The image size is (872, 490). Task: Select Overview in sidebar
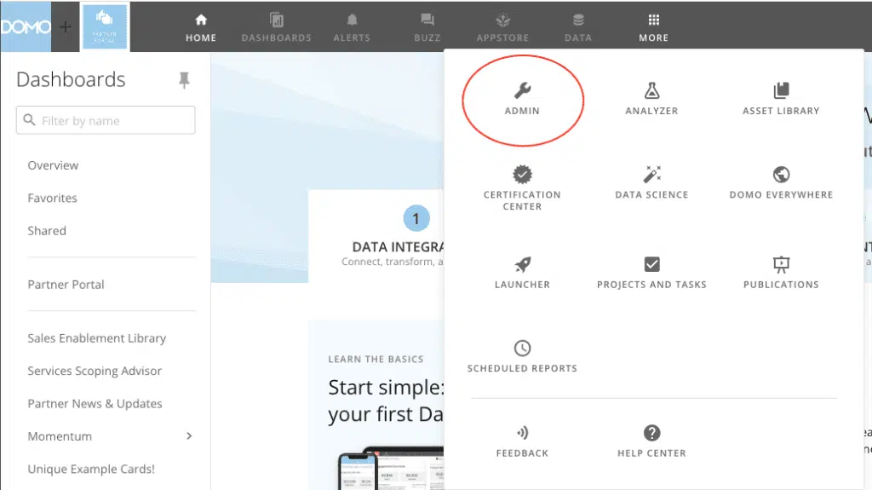[x=53, y=165]
